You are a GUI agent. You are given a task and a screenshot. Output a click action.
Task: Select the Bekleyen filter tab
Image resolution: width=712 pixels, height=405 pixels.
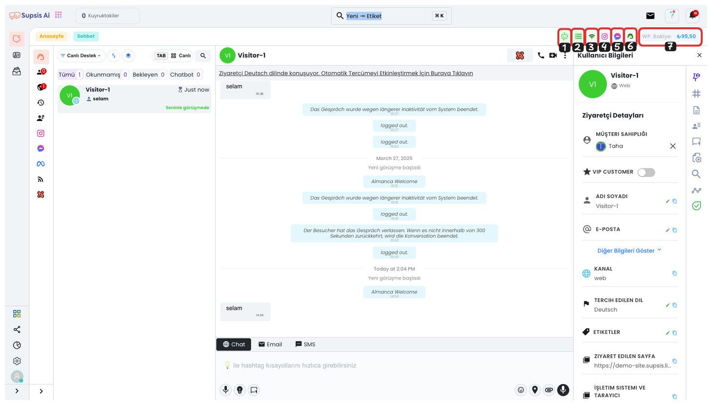click(149, 75)
